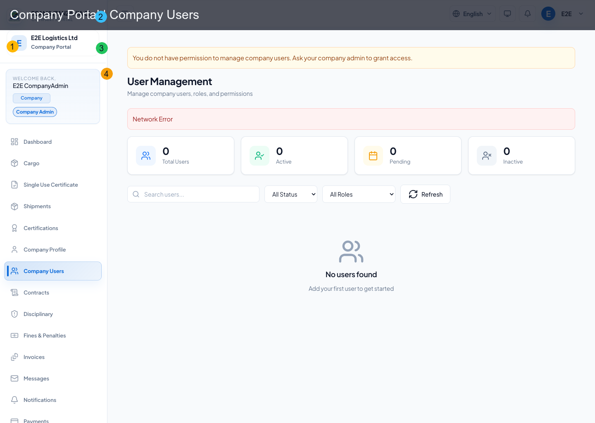595x423 pixels.
Task: Open the Messages envelope icon
Action: 14,378
